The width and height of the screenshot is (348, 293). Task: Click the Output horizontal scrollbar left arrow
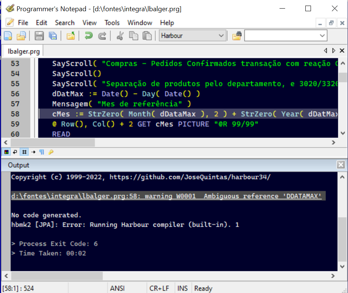pyautogui.click(x=6, y=276)
